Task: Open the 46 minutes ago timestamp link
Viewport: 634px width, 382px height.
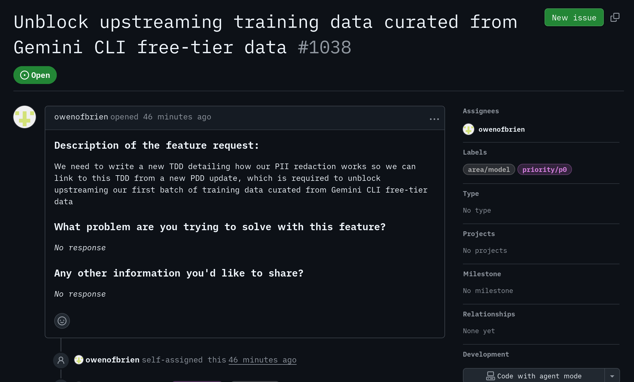Action: pyautogui.click(x=262, y=360)
